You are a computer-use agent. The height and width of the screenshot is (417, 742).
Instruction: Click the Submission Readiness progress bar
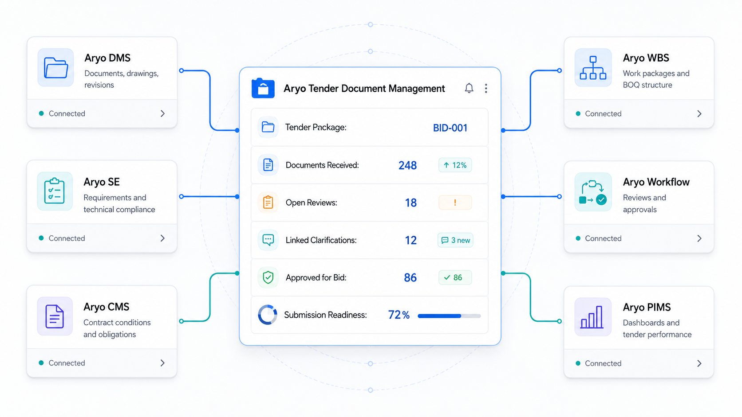coord(449,316)
